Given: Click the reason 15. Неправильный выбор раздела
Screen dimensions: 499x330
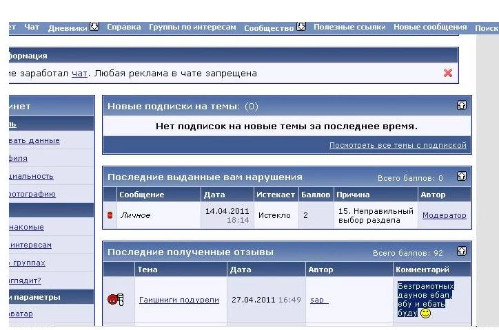Looking at the screenshot, I should pos(376,215).
